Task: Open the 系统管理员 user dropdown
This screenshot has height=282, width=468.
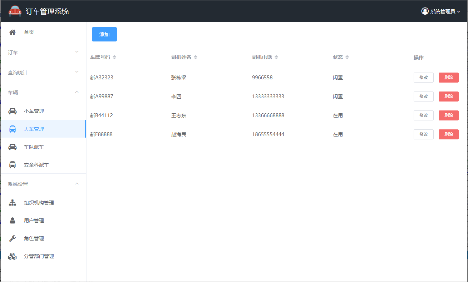Action: 440,11
